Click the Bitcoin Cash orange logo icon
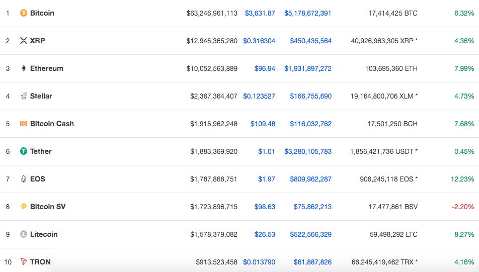479x272 pixels. coord(24,123)
